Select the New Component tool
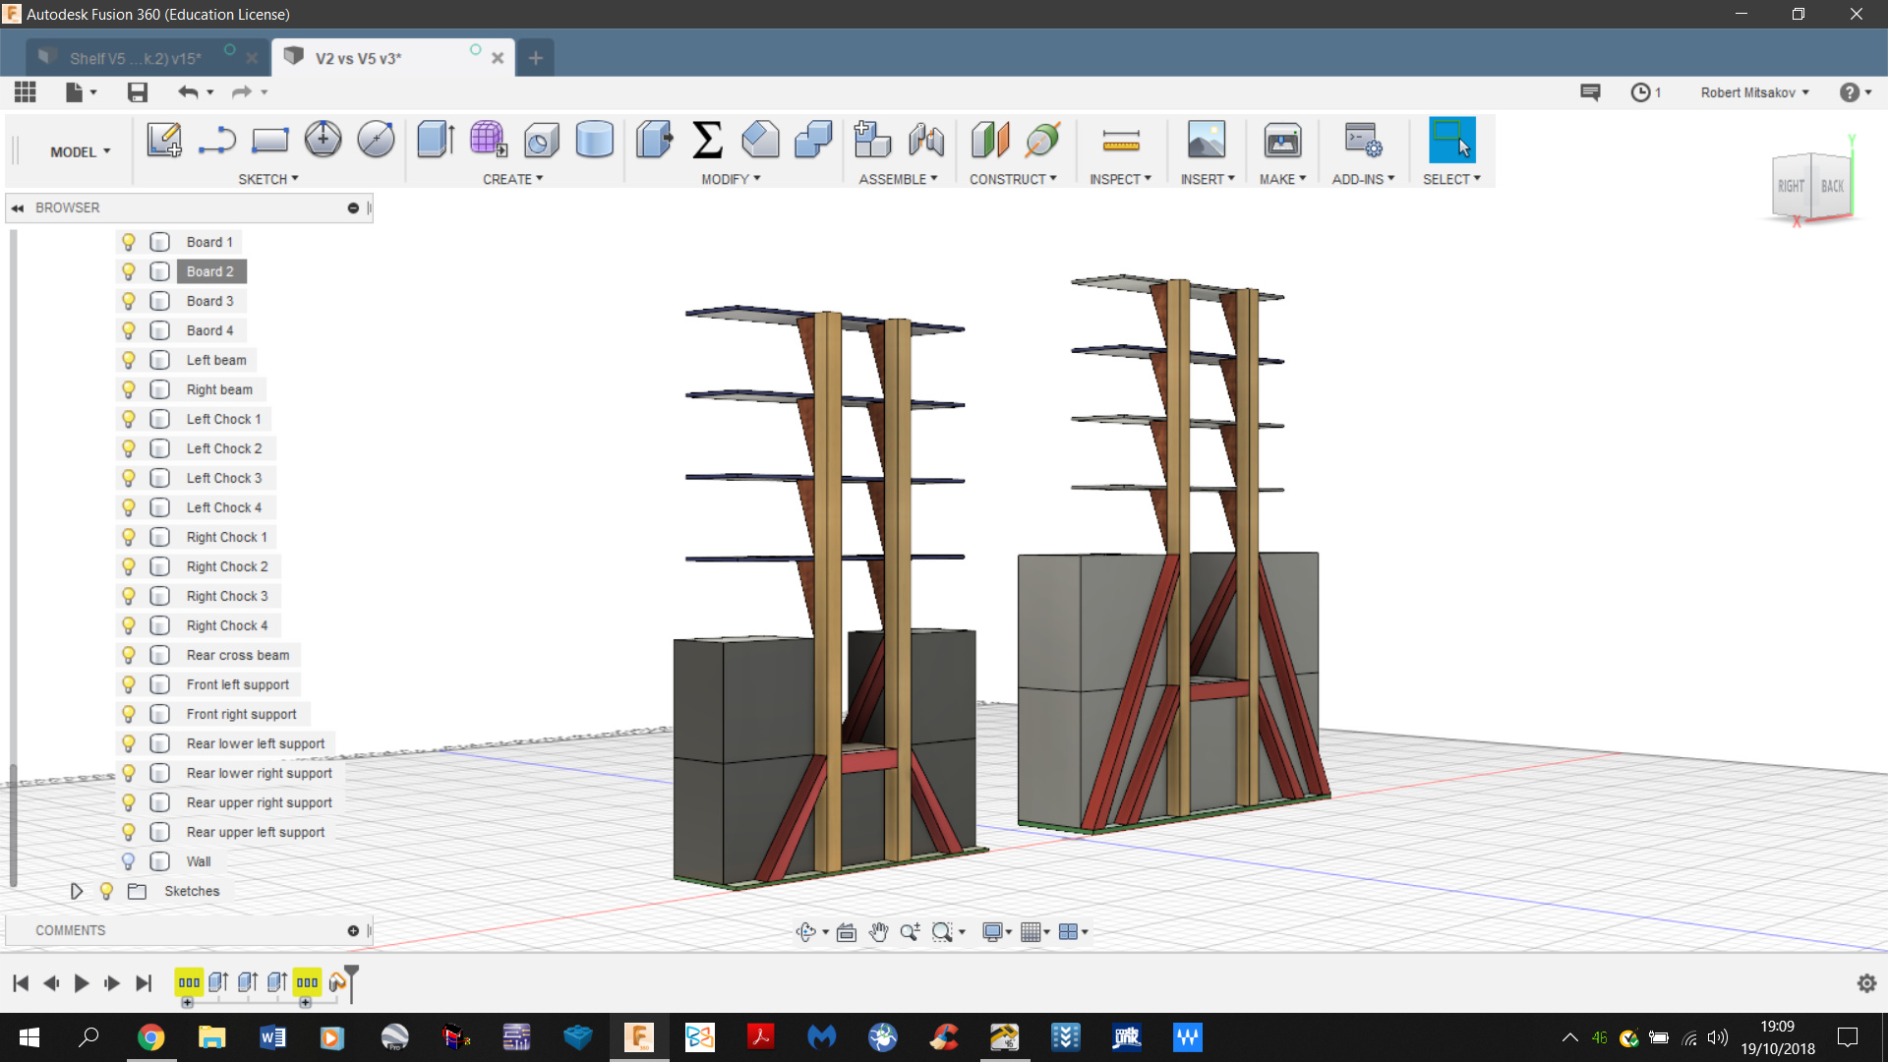Viewport: 1888px width, 1062px height. tap(871, 140)
